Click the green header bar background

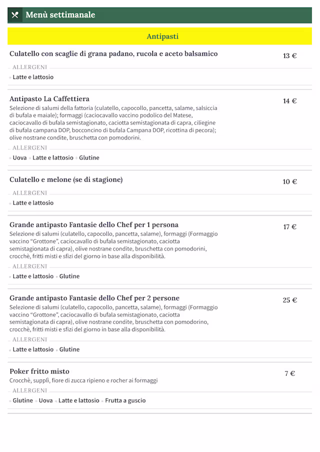[x=200, y=15]
